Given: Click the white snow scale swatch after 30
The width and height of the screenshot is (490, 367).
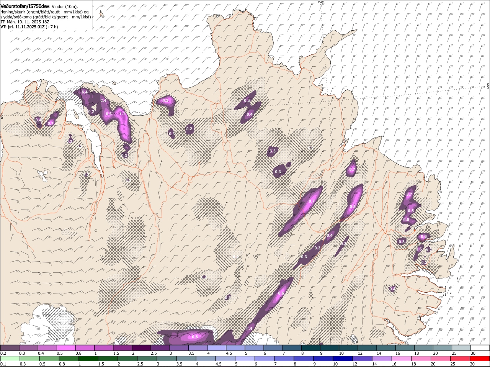Looking at the screenshot, I should point(479,347).
